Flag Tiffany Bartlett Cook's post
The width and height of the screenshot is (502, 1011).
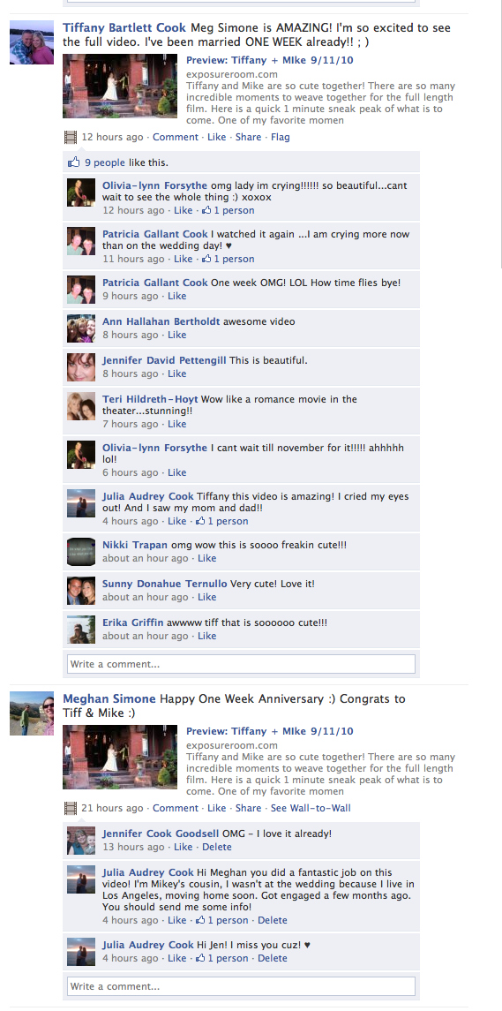[281, 137]
